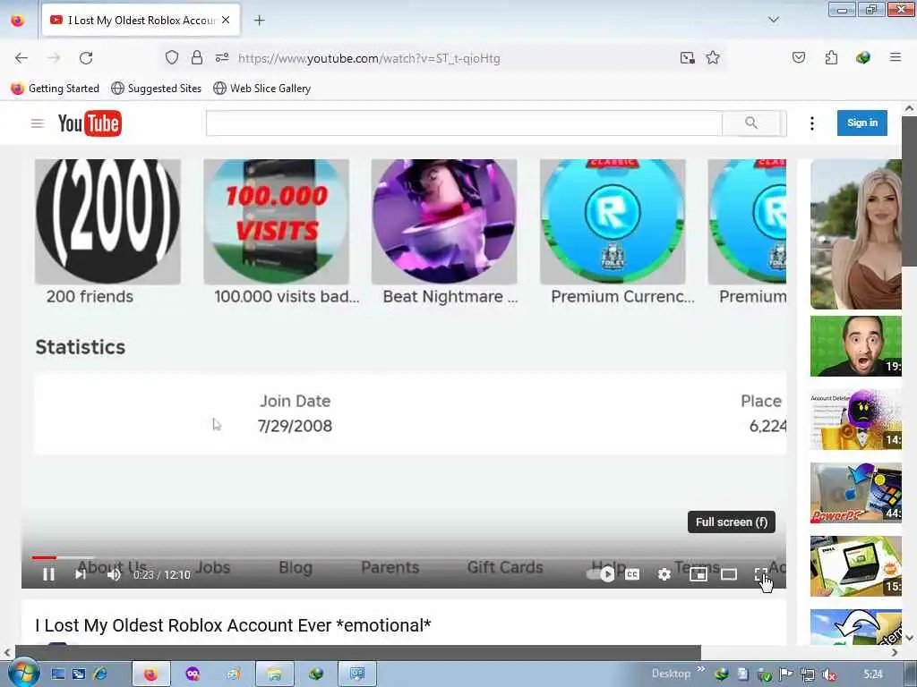Viewport: 917px width, 687px height.
Task: Click the address bar URL
Action: coord(369,58)
